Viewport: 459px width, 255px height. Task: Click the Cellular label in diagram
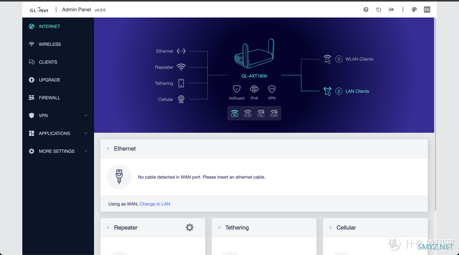coord(166,99)
